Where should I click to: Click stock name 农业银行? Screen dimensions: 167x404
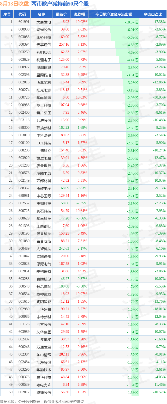(x=44, y=166)
